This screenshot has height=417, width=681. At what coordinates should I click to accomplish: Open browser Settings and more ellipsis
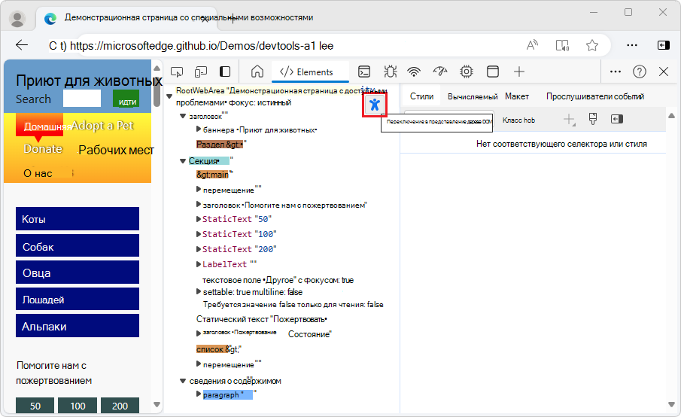tap(632, 45)
